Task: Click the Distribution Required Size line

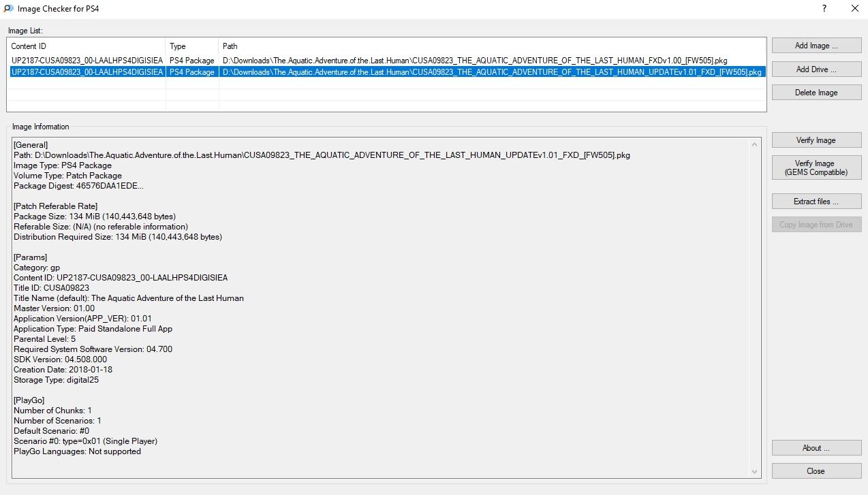Action: click(118, 237)
